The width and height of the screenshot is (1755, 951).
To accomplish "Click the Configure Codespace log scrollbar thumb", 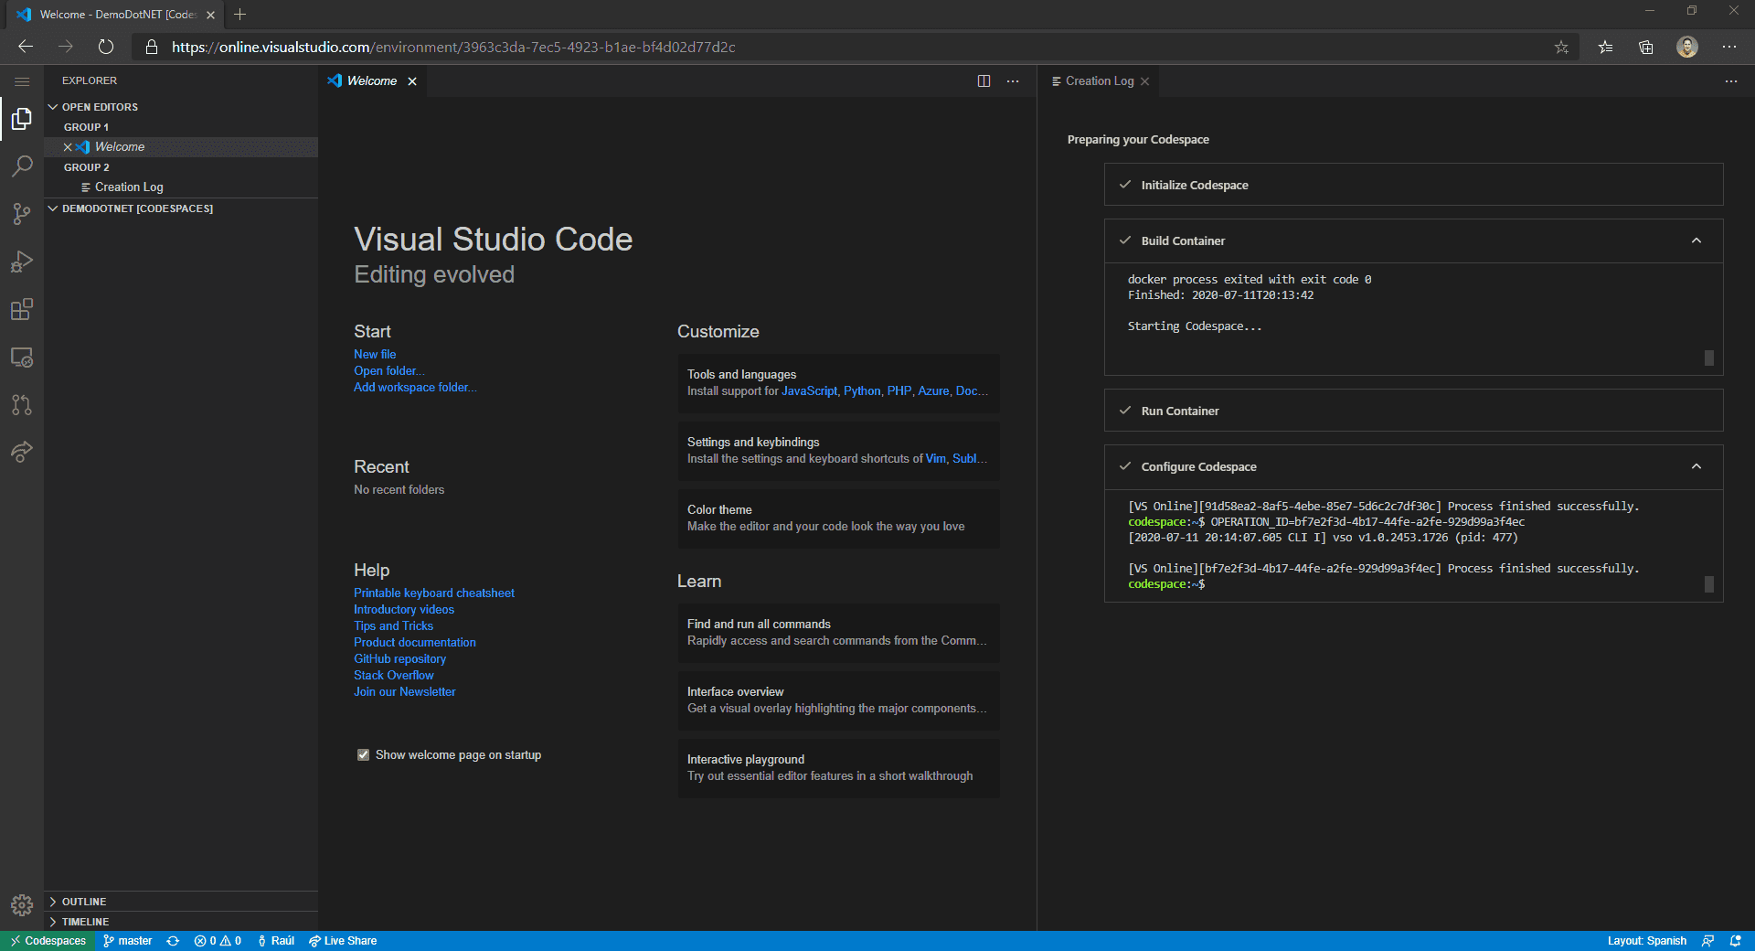I will point(1709,583).
